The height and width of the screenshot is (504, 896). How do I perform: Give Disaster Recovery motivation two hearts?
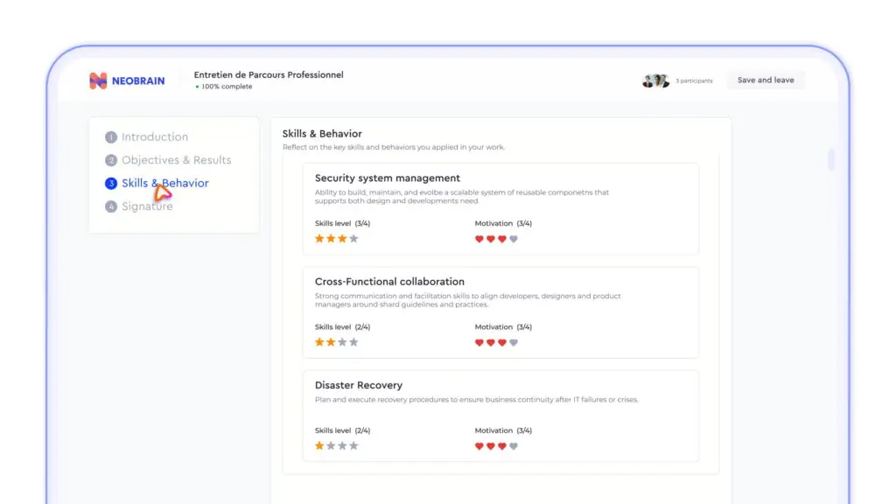point(491,445)
